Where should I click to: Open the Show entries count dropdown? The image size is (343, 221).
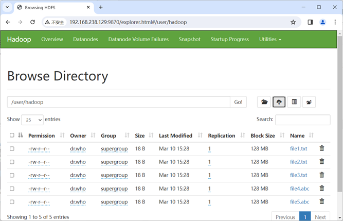click(32, 120)
